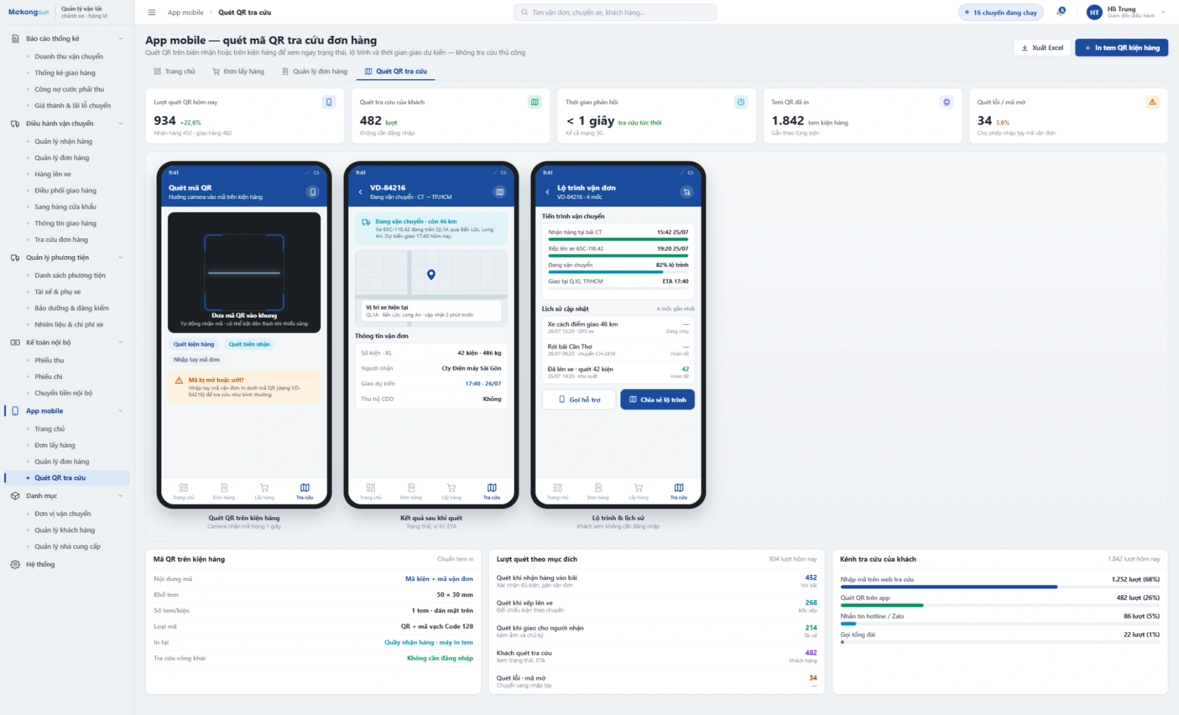Click the Xuất Excel button
This screenshot has width=1179, height=715.
1042,48
